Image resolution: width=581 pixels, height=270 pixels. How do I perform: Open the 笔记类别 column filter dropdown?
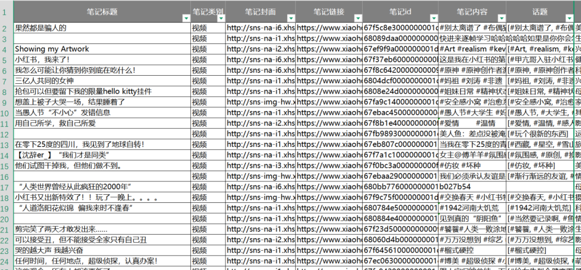[x=221, y=18]
